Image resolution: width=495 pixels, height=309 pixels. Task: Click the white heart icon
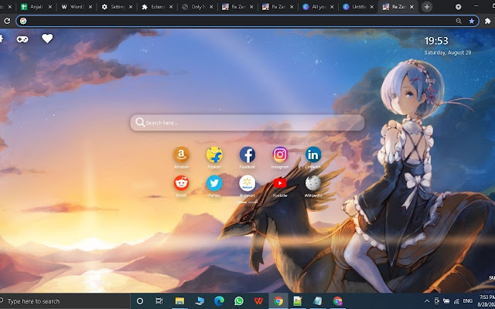pos(47,39)
